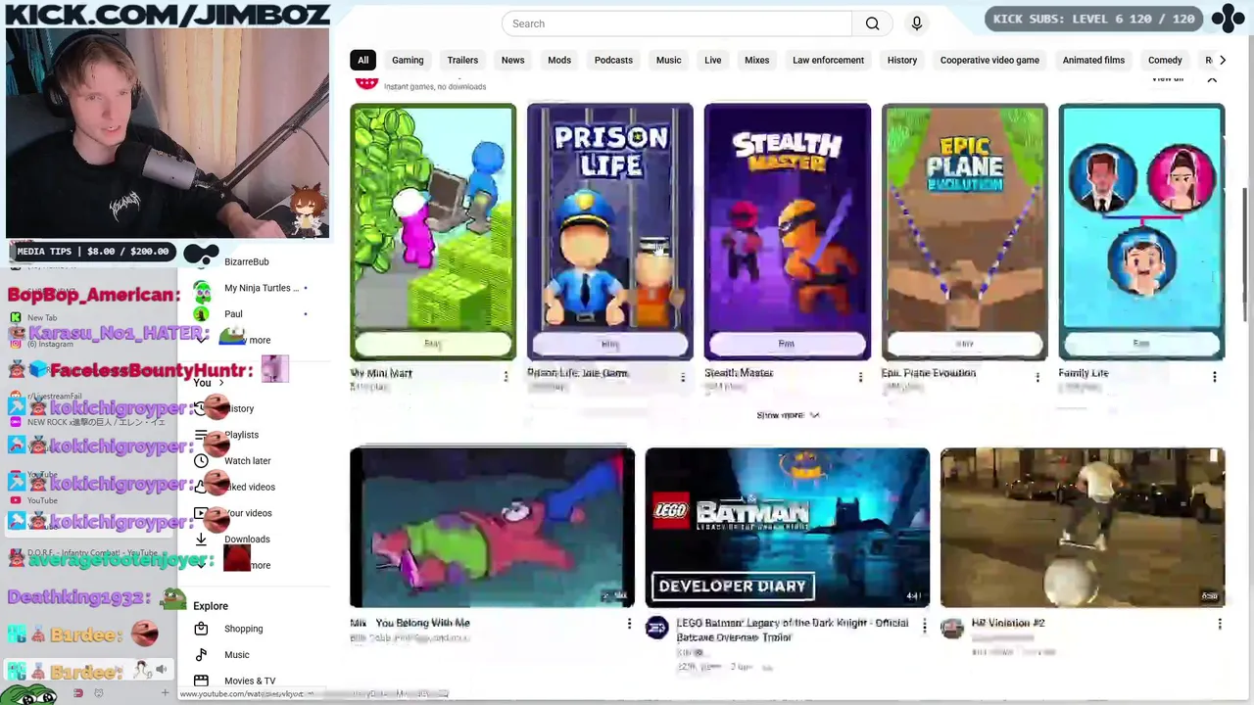
Task: Select the Mixes filter chip
Action: (756, 60)
